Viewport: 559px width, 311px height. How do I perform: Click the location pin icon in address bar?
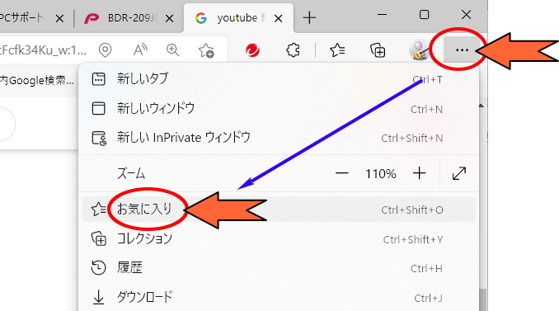point(106,50)
